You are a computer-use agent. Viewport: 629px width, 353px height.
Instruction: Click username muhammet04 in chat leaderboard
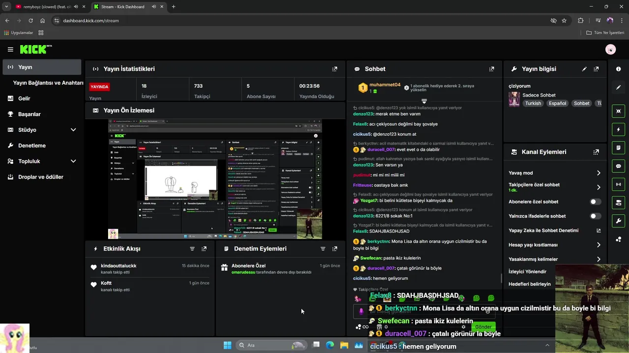385,85
